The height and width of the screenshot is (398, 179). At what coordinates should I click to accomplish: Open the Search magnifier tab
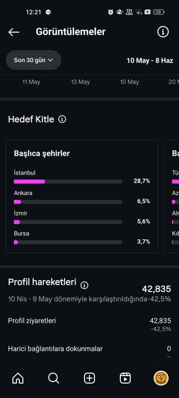click(54, 379)
